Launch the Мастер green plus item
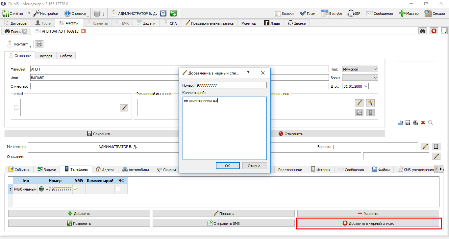 409,14
